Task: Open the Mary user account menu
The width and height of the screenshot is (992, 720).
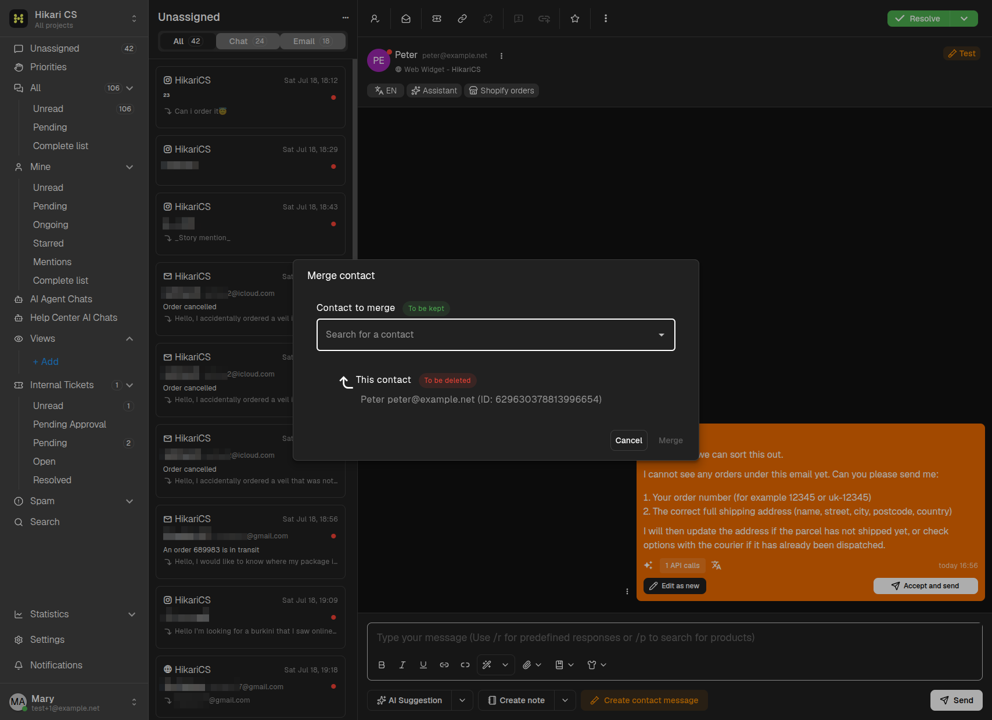Action: tap(74, 702)
